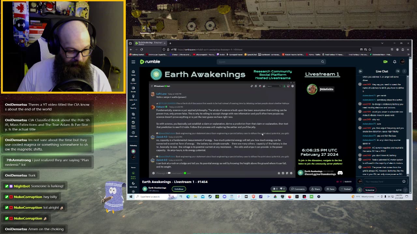Click the Embed button
Screen dimensions: 417x234
pos(346,189)
